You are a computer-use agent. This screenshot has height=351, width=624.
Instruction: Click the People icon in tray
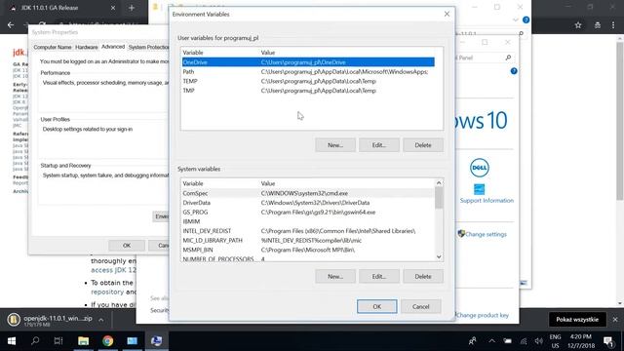point(472,341)
